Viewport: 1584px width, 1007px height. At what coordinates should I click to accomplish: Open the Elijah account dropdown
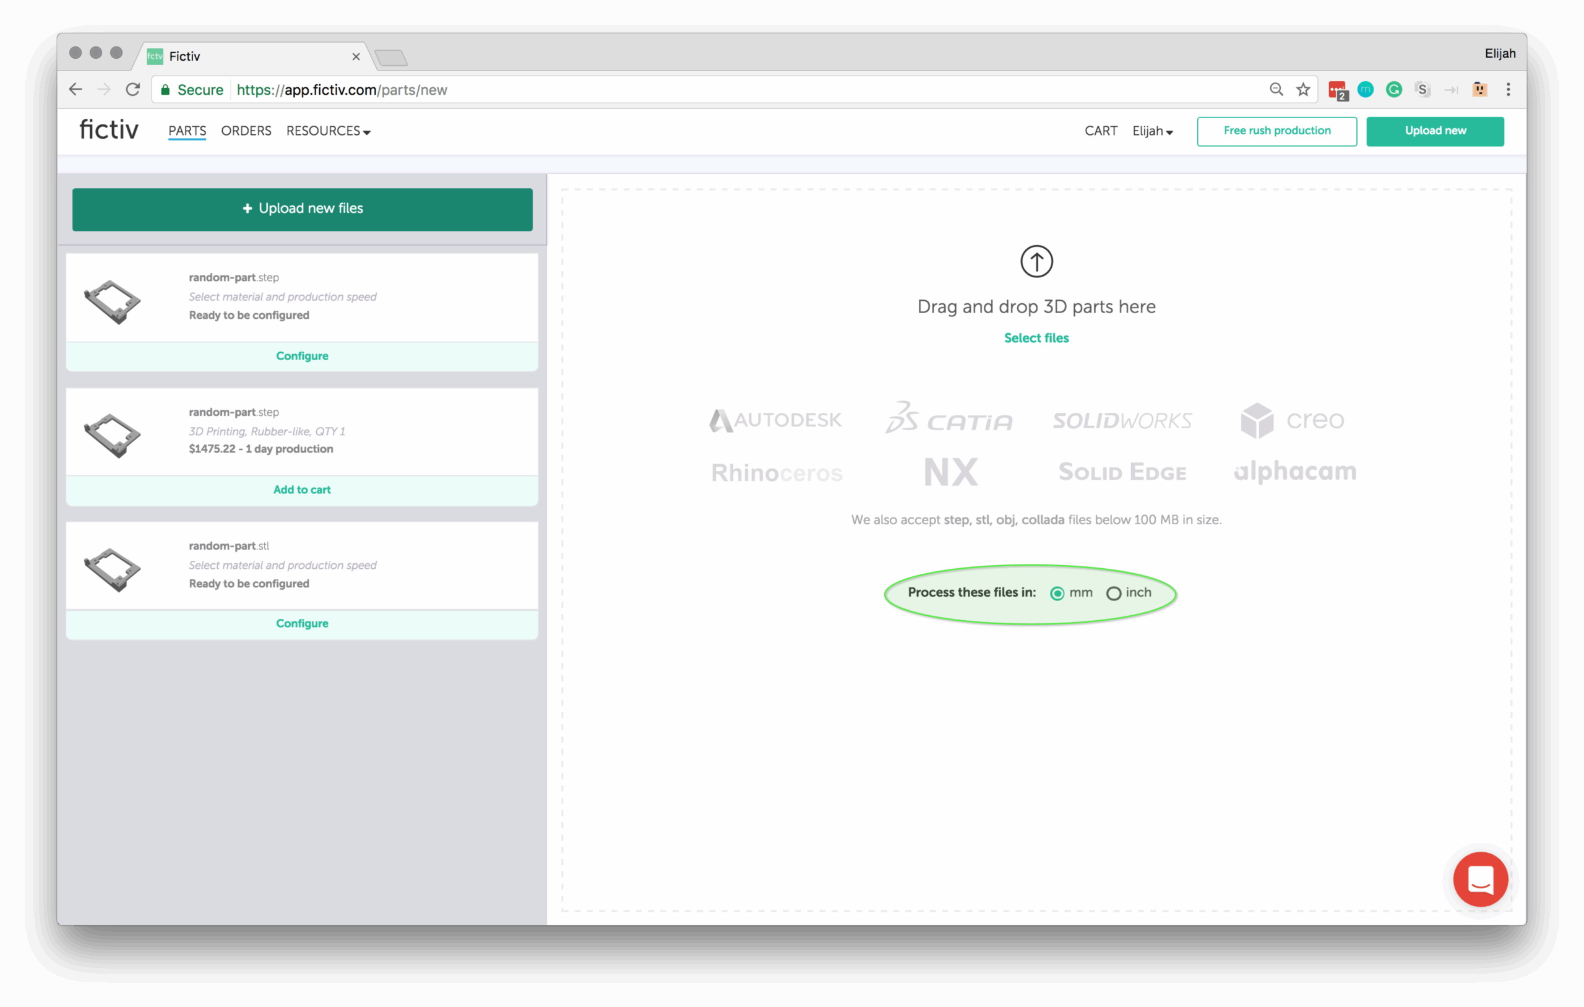click(x=1153, y=131)
